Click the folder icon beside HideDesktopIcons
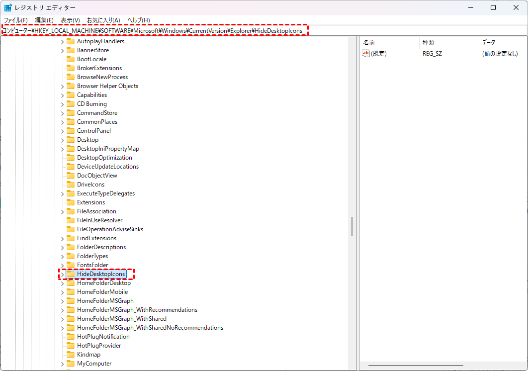Viewport: 528px width, 371px height. pyautogui.click(x=71, y=274)
